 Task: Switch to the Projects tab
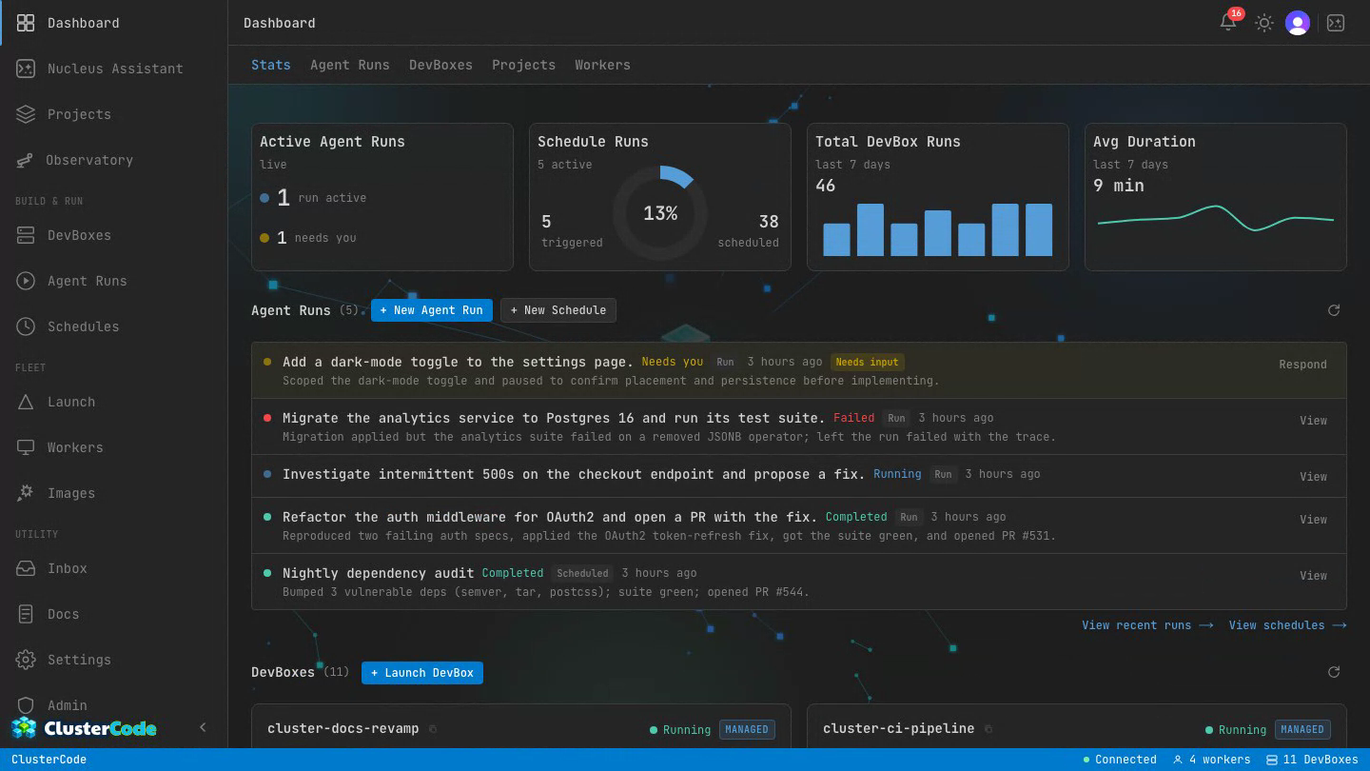click(x=523, y=65)
